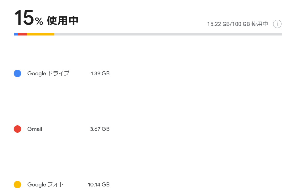Open the Gmail storage entry
The width and height of the screenshot is (292, 196).
coord(35,129)
